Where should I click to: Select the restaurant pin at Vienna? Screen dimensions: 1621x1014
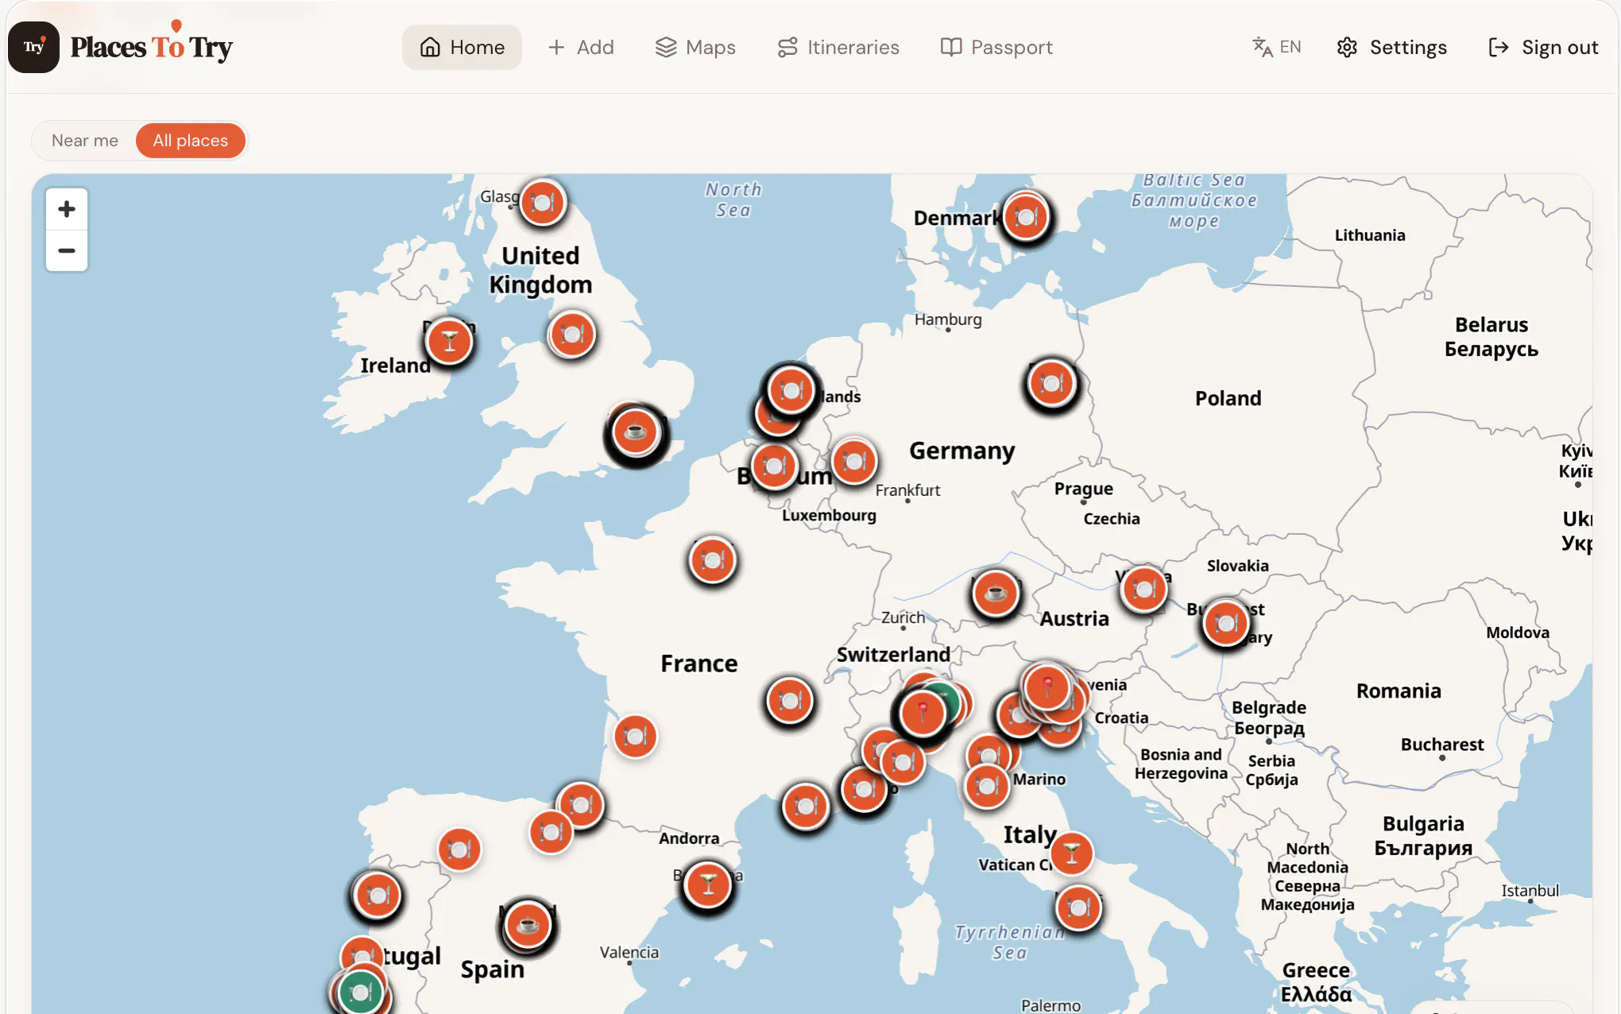pyautogui.click(x=1145, y=589)
